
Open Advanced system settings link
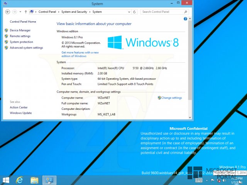click(26, 48)
